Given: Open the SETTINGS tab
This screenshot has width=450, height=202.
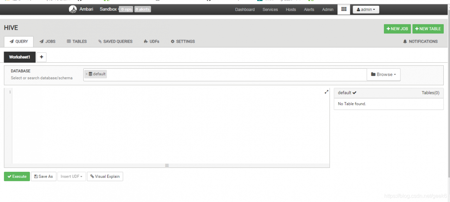Looking at the screenshot, I should pos(183,42).
